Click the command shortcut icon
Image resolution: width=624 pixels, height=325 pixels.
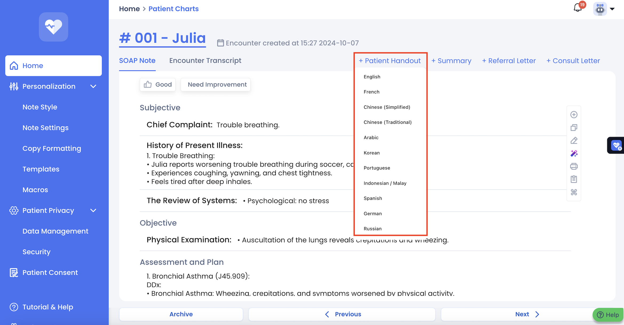pos(574,192)
